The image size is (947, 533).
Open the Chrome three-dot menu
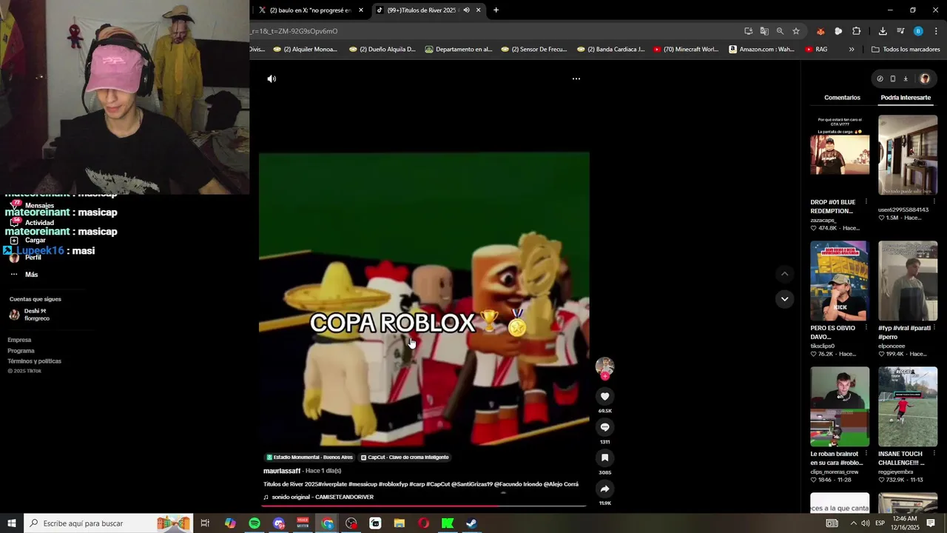pos(936,31)
